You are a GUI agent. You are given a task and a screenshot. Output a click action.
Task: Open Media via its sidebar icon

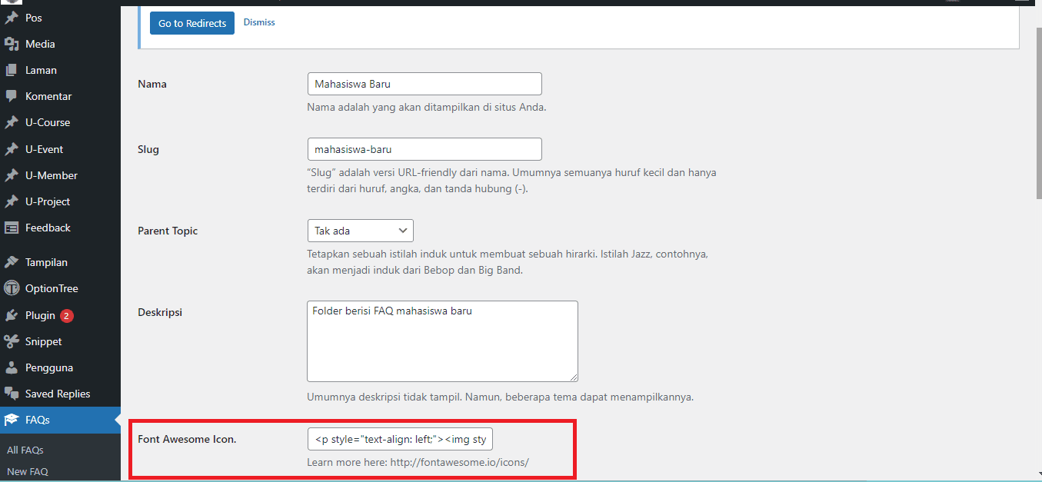coord(12,44)
